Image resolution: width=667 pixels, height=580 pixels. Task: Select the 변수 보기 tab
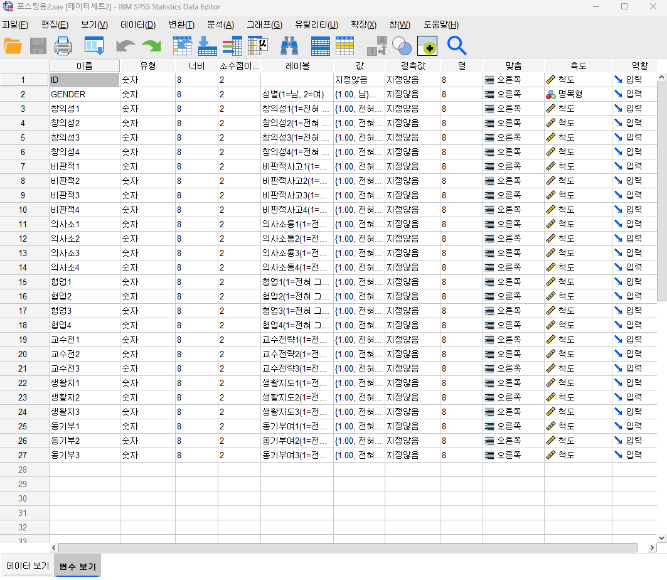tap(77, 566)
